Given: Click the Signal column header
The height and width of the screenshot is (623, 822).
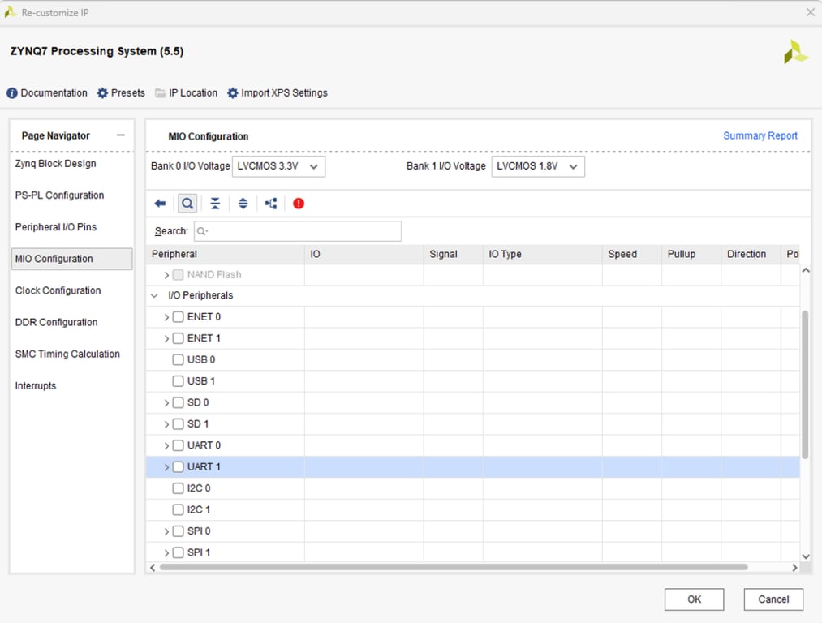Looking at the screenshot, I should click(454, 254).
